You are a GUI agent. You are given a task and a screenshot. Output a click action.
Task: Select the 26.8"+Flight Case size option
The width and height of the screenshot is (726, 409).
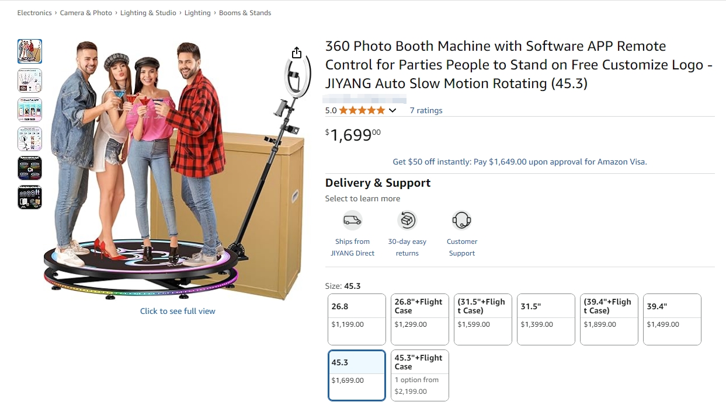pyautogui.click(x=420, y=319)
